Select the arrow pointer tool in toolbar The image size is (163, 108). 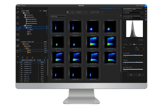(68, 12)
